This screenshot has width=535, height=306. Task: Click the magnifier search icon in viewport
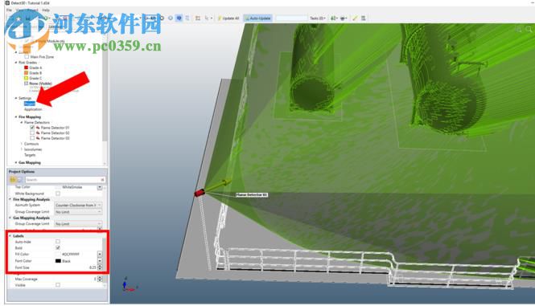(529, 29)
